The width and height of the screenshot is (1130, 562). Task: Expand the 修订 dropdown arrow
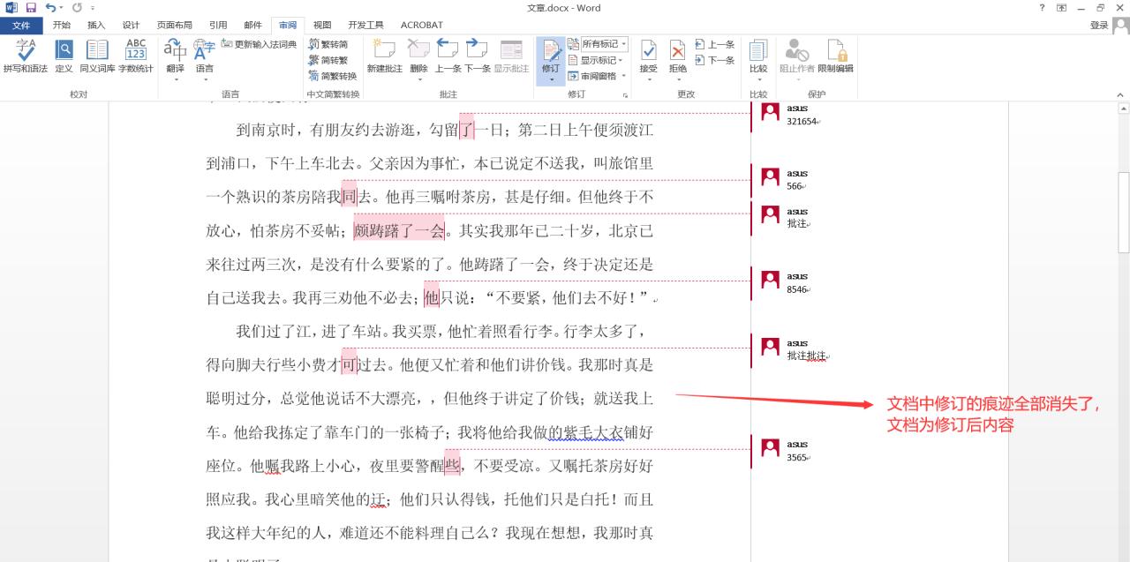point(551,79)
